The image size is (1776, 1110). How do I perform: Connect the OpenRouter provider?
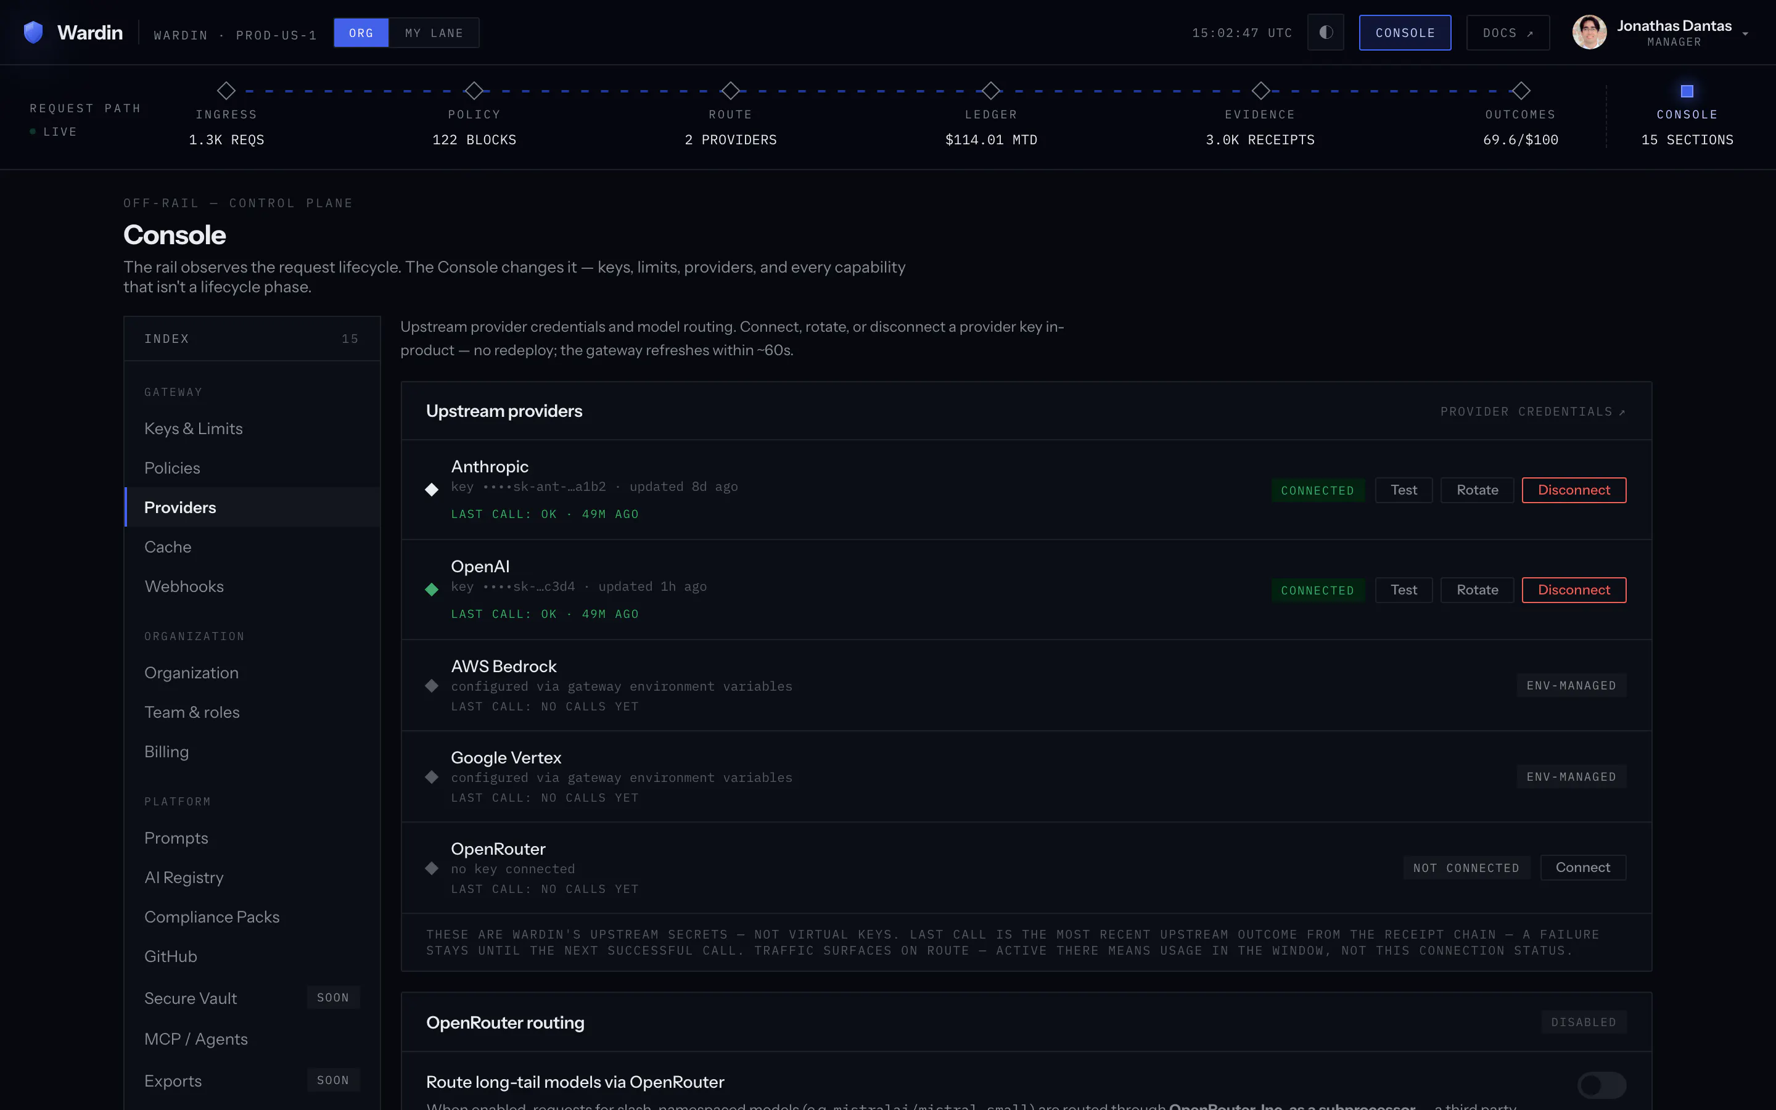[x=1582, y=868]
